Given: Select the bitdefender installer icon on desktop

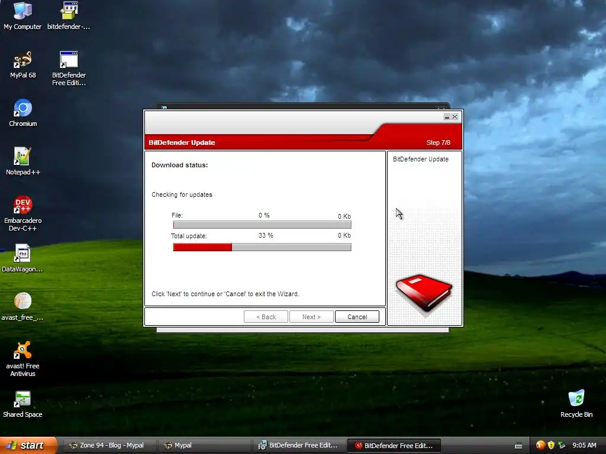Looking at the screenshot, I should 69,16.
